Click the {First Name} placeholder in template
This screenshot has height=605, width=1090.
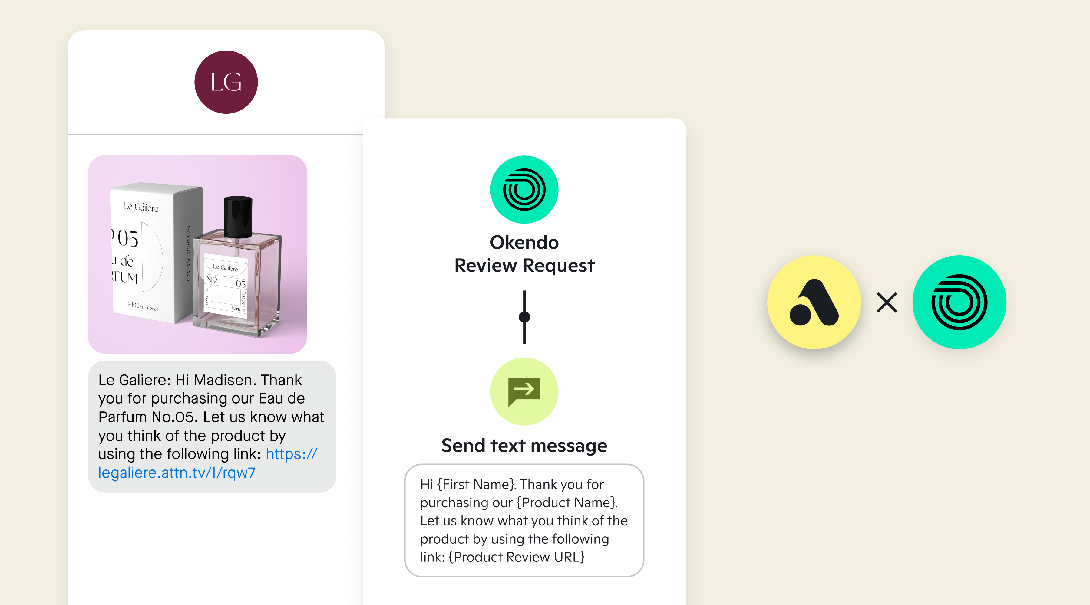coord(476,485)
